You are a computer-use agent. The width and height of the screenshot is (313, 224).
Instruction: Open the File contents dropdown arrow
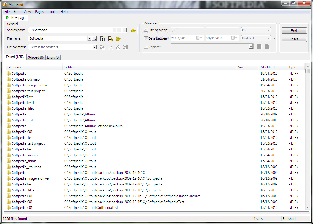click(x=95, y=47)
